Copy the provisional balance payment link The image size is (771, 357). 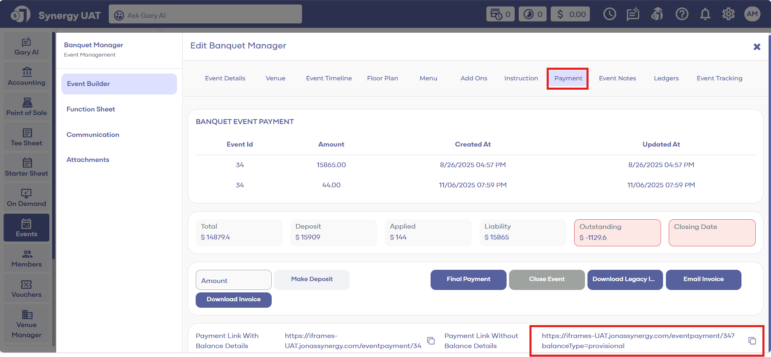click(752, 341)
